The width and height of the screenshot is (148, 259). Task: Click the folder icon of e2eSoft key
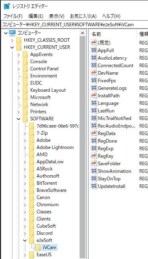click(31, 240)
